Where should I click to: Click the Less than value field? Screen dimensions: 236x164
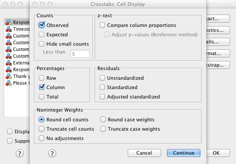pyautogui.click(x=80, y=54)
